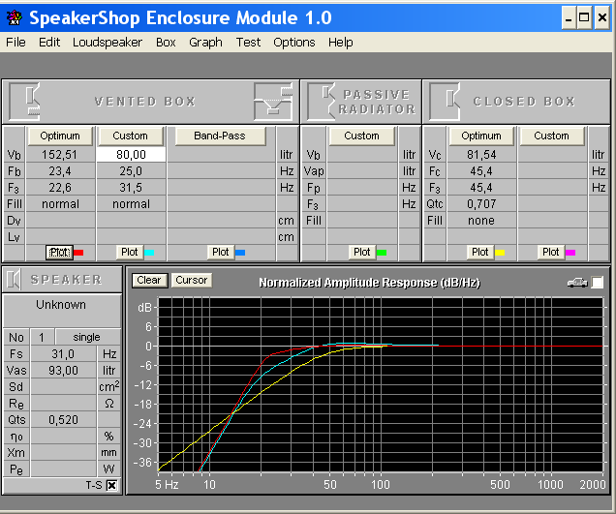Open the Edit menu
616x514 pixels.
(x=49, y=42)
